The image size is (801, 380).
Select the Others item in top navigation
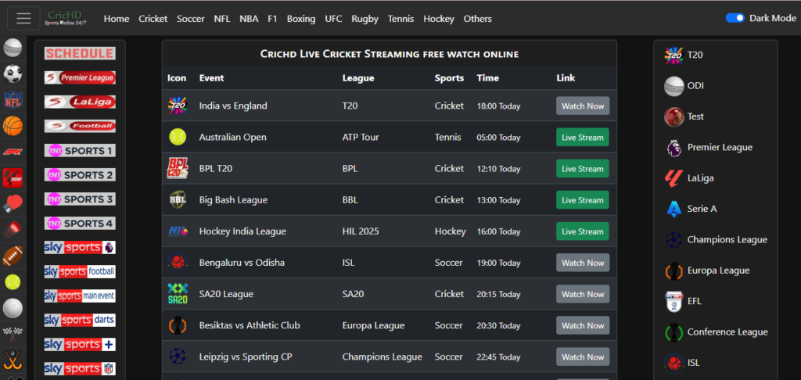(x=477, y=19)
